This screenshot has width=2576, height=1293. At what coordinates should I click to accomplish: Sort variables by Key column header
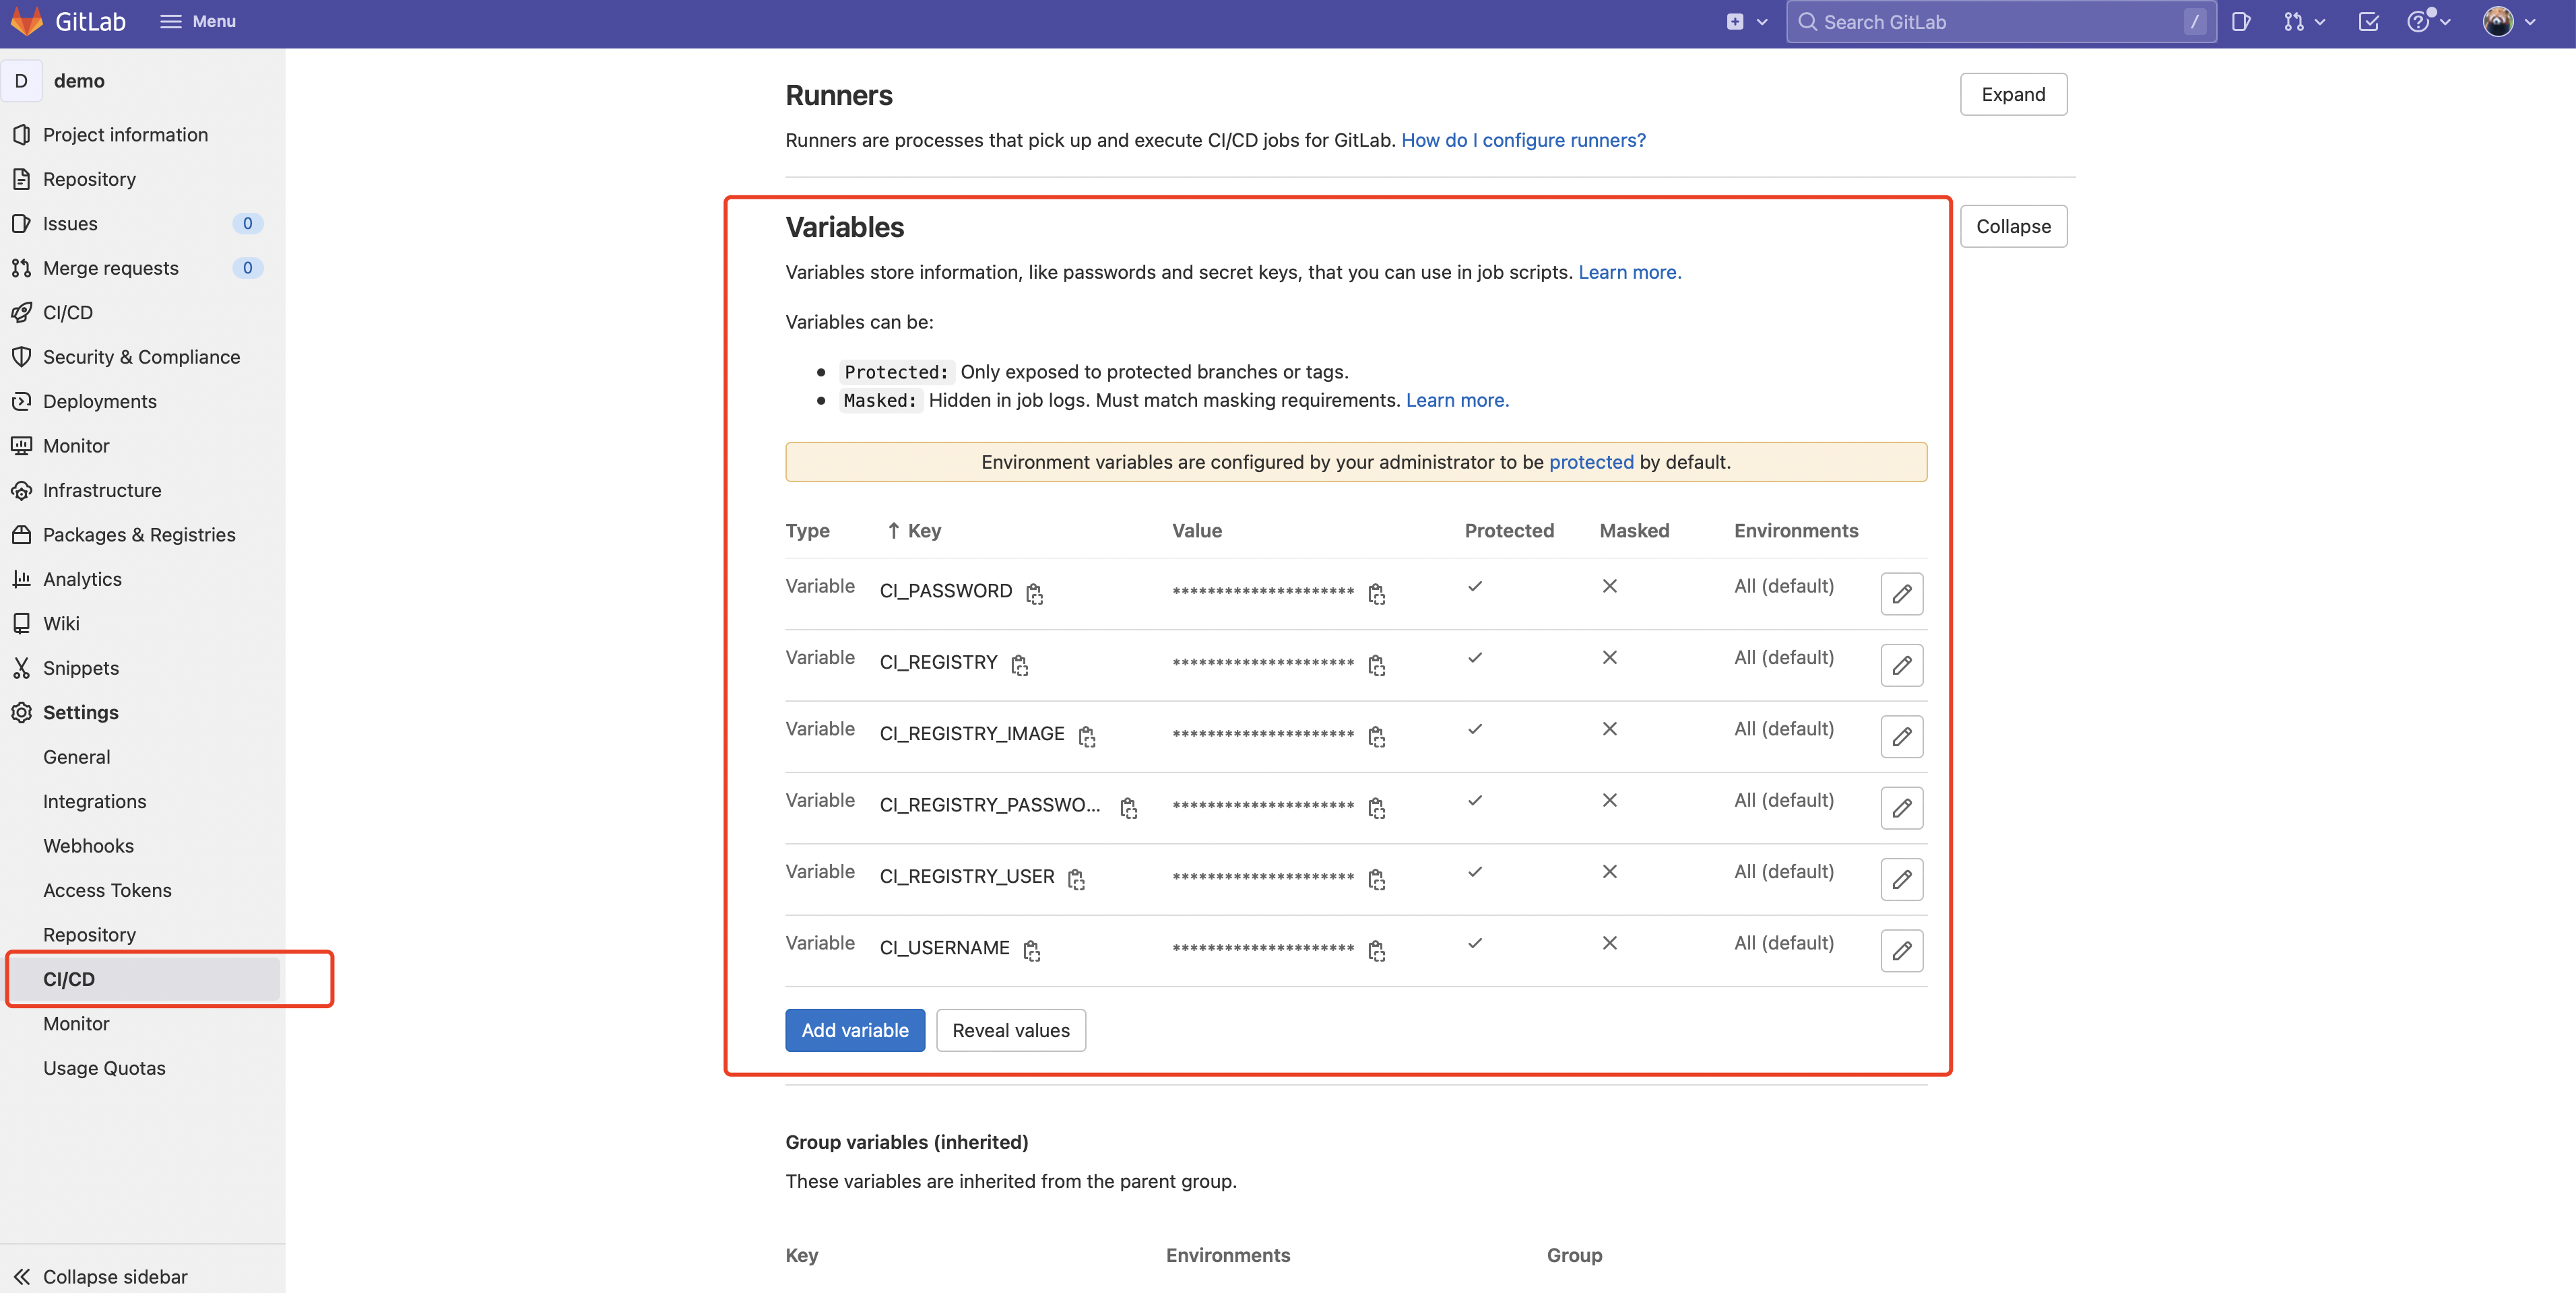[x=914, y=531]
